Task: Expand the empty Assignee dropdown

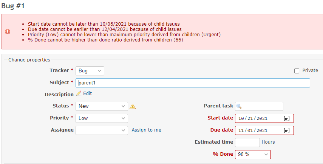Action: coord(102,130)
